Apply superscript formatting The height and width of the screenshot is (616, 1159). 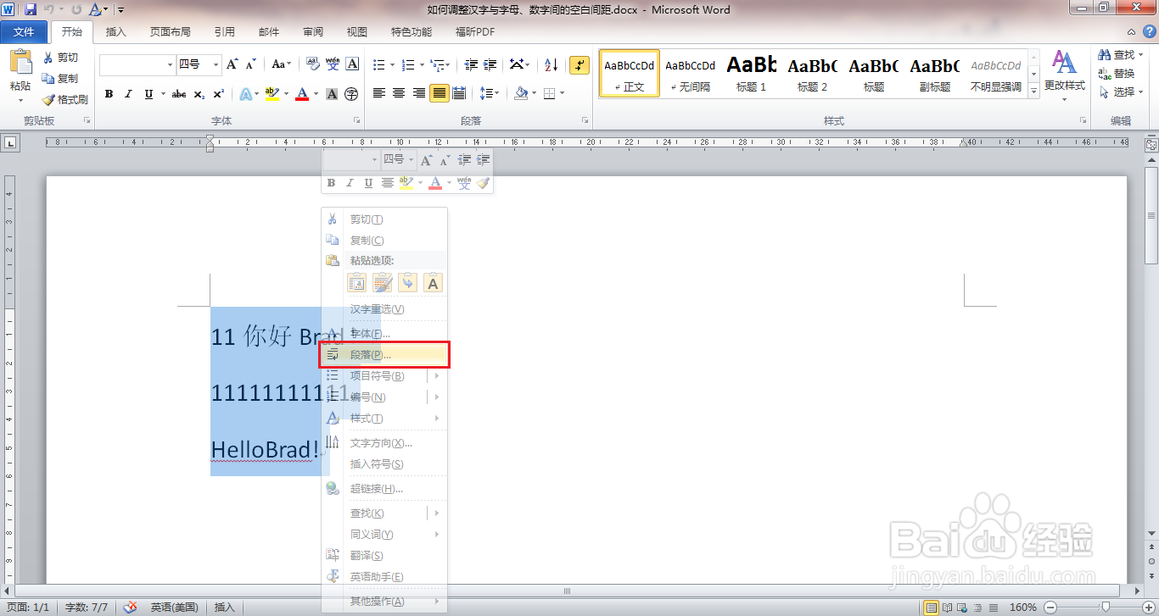point(219,94)
